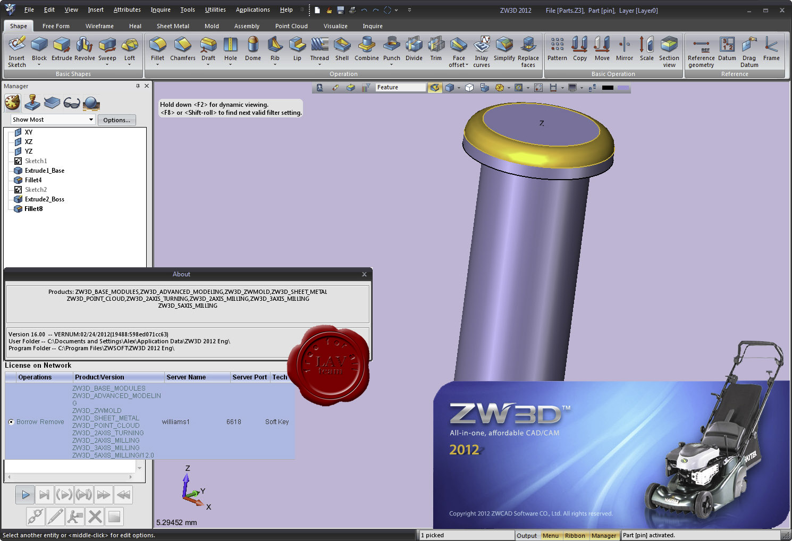792x541 pixels.
Task: Click the Combine tool
Action: tap(367, 48)
